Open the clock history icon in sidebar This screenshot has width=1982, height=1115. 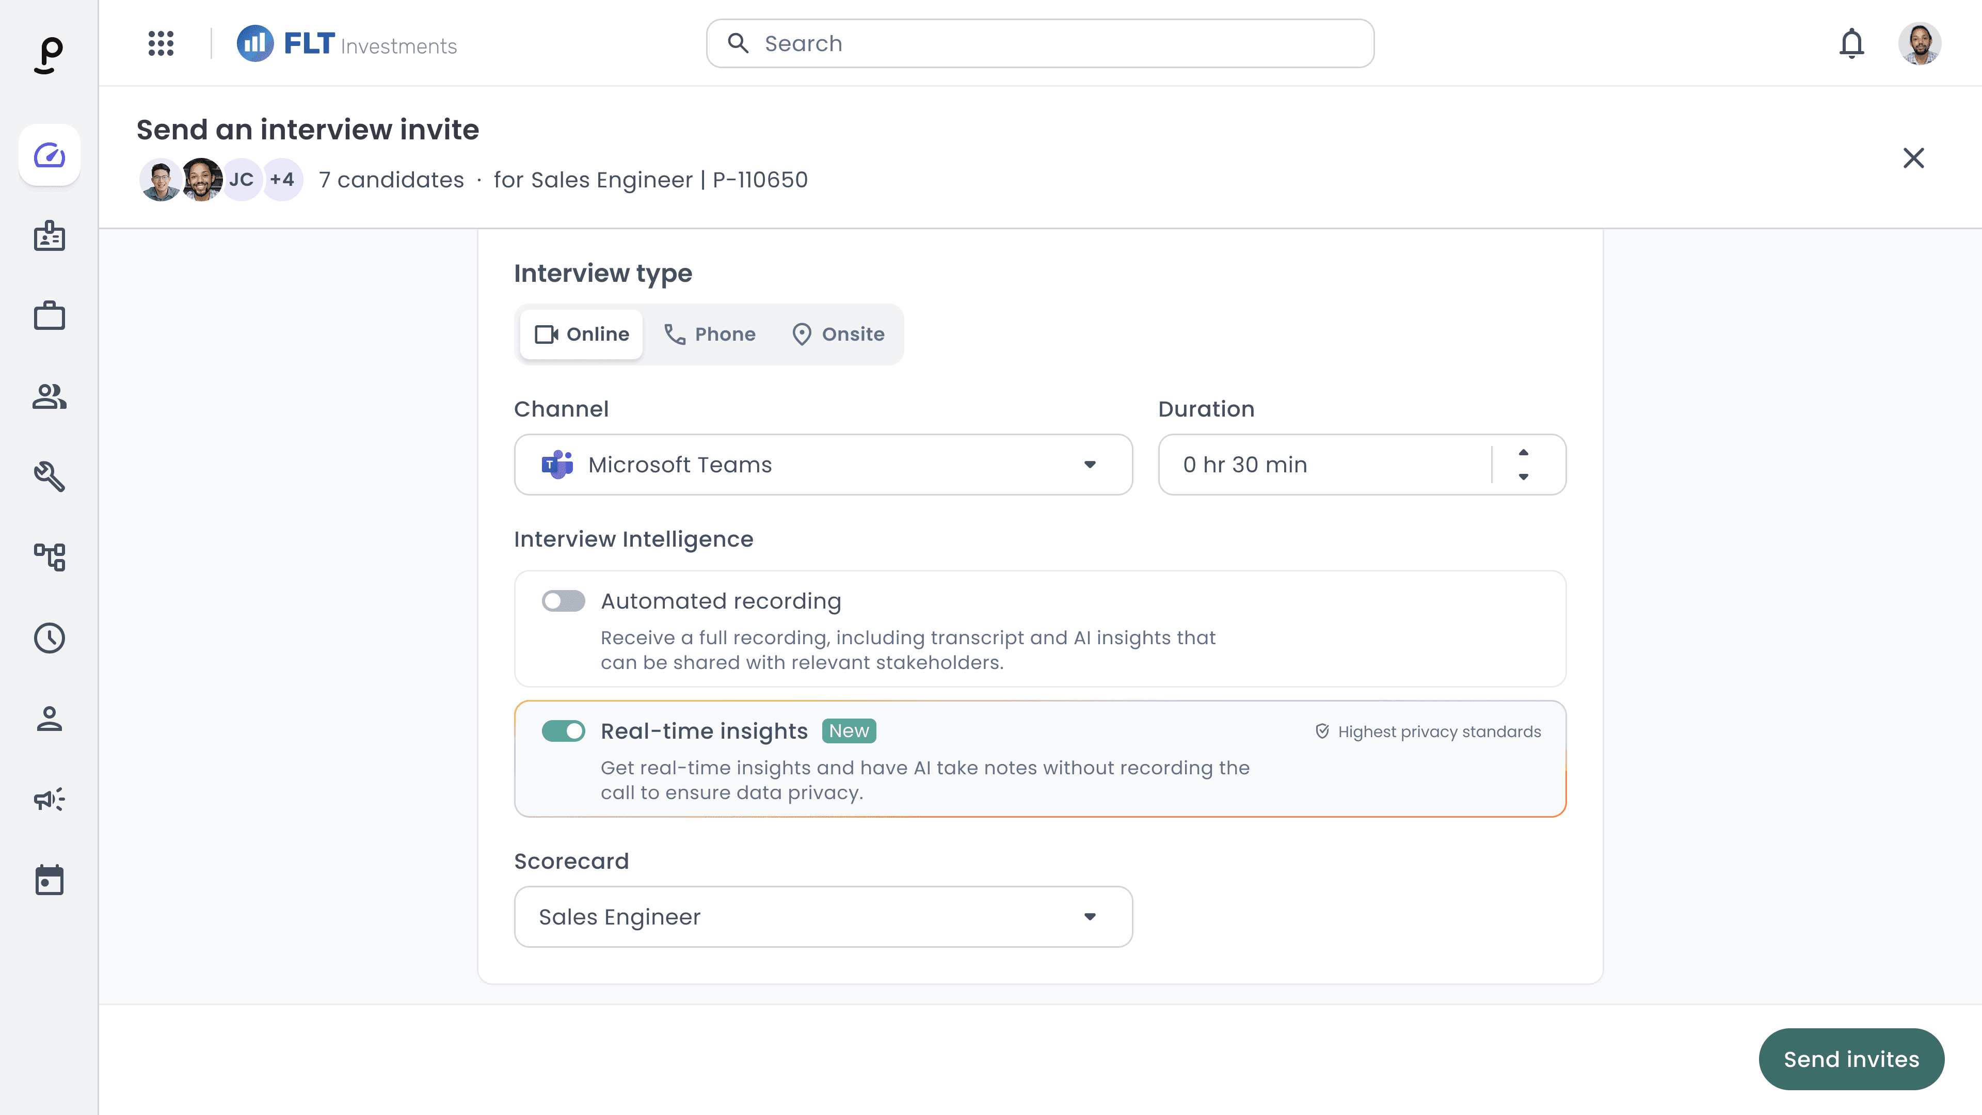[x=49, y=638]
